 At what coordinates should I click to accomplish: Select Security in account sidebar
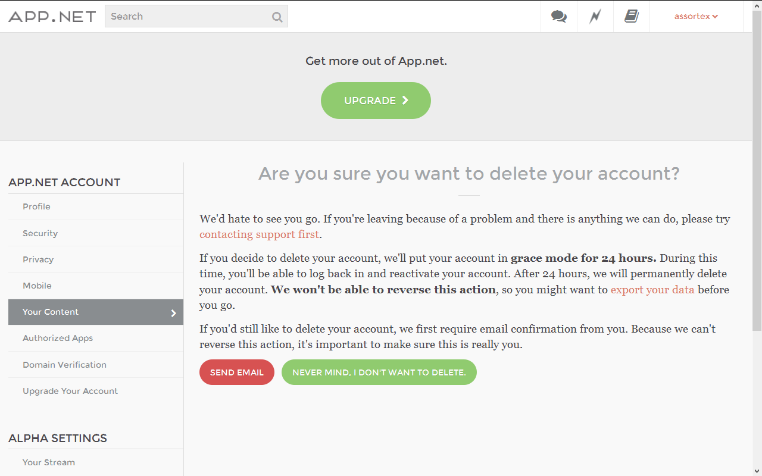pyautogui.click(x=40, y=233)
